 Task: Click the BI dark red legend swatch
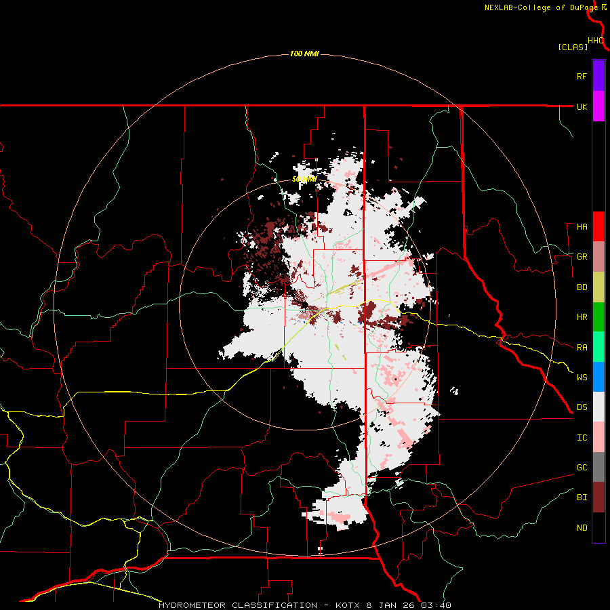[598, 497]
